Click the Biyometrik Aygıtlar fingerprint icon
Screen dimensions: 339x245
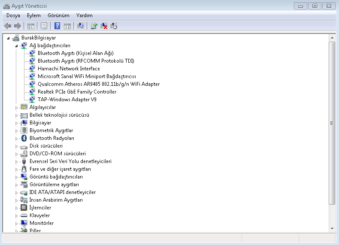coord(24,130)
